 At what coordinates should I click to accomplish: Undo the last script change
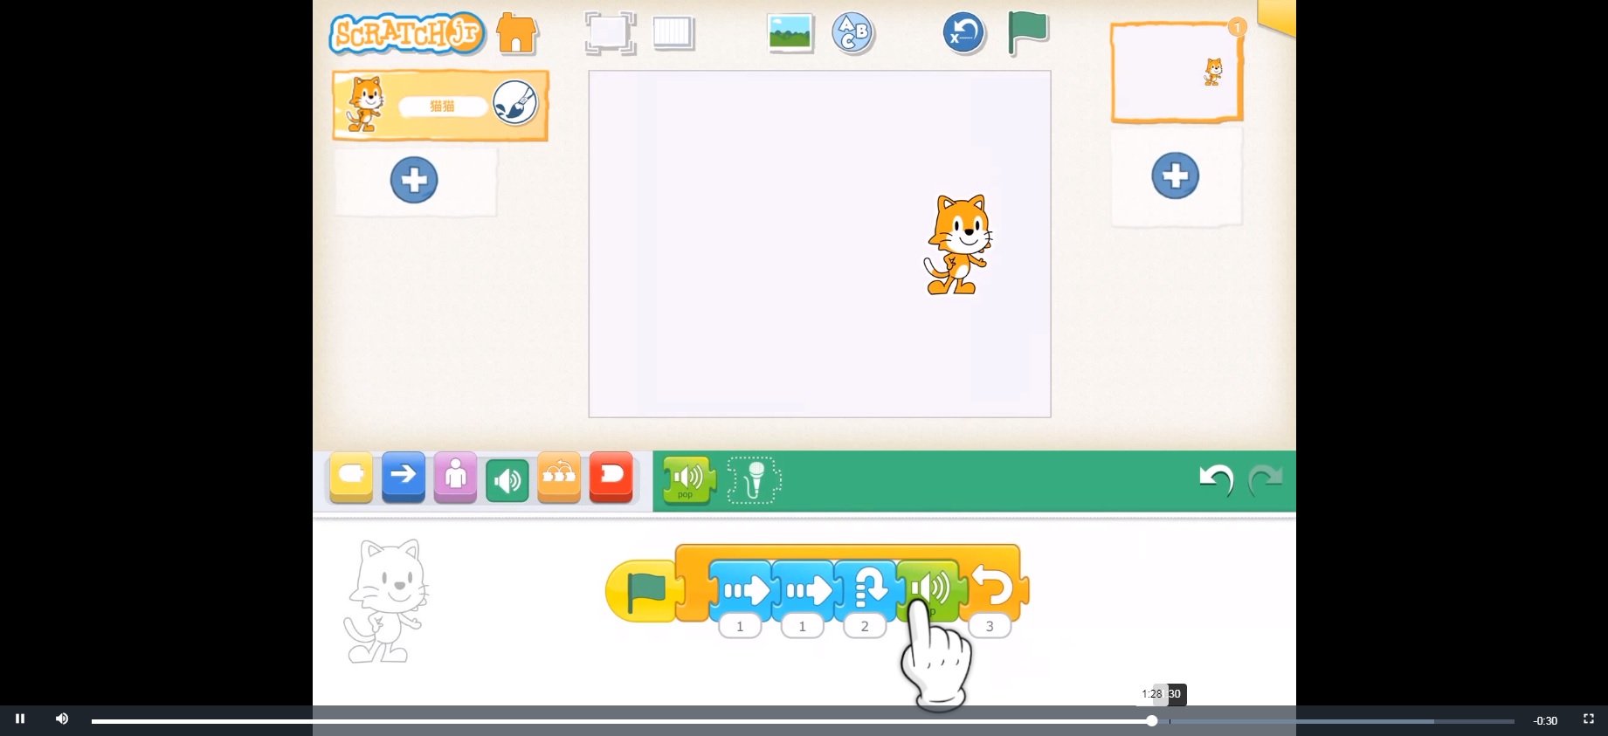point(1216,479)
